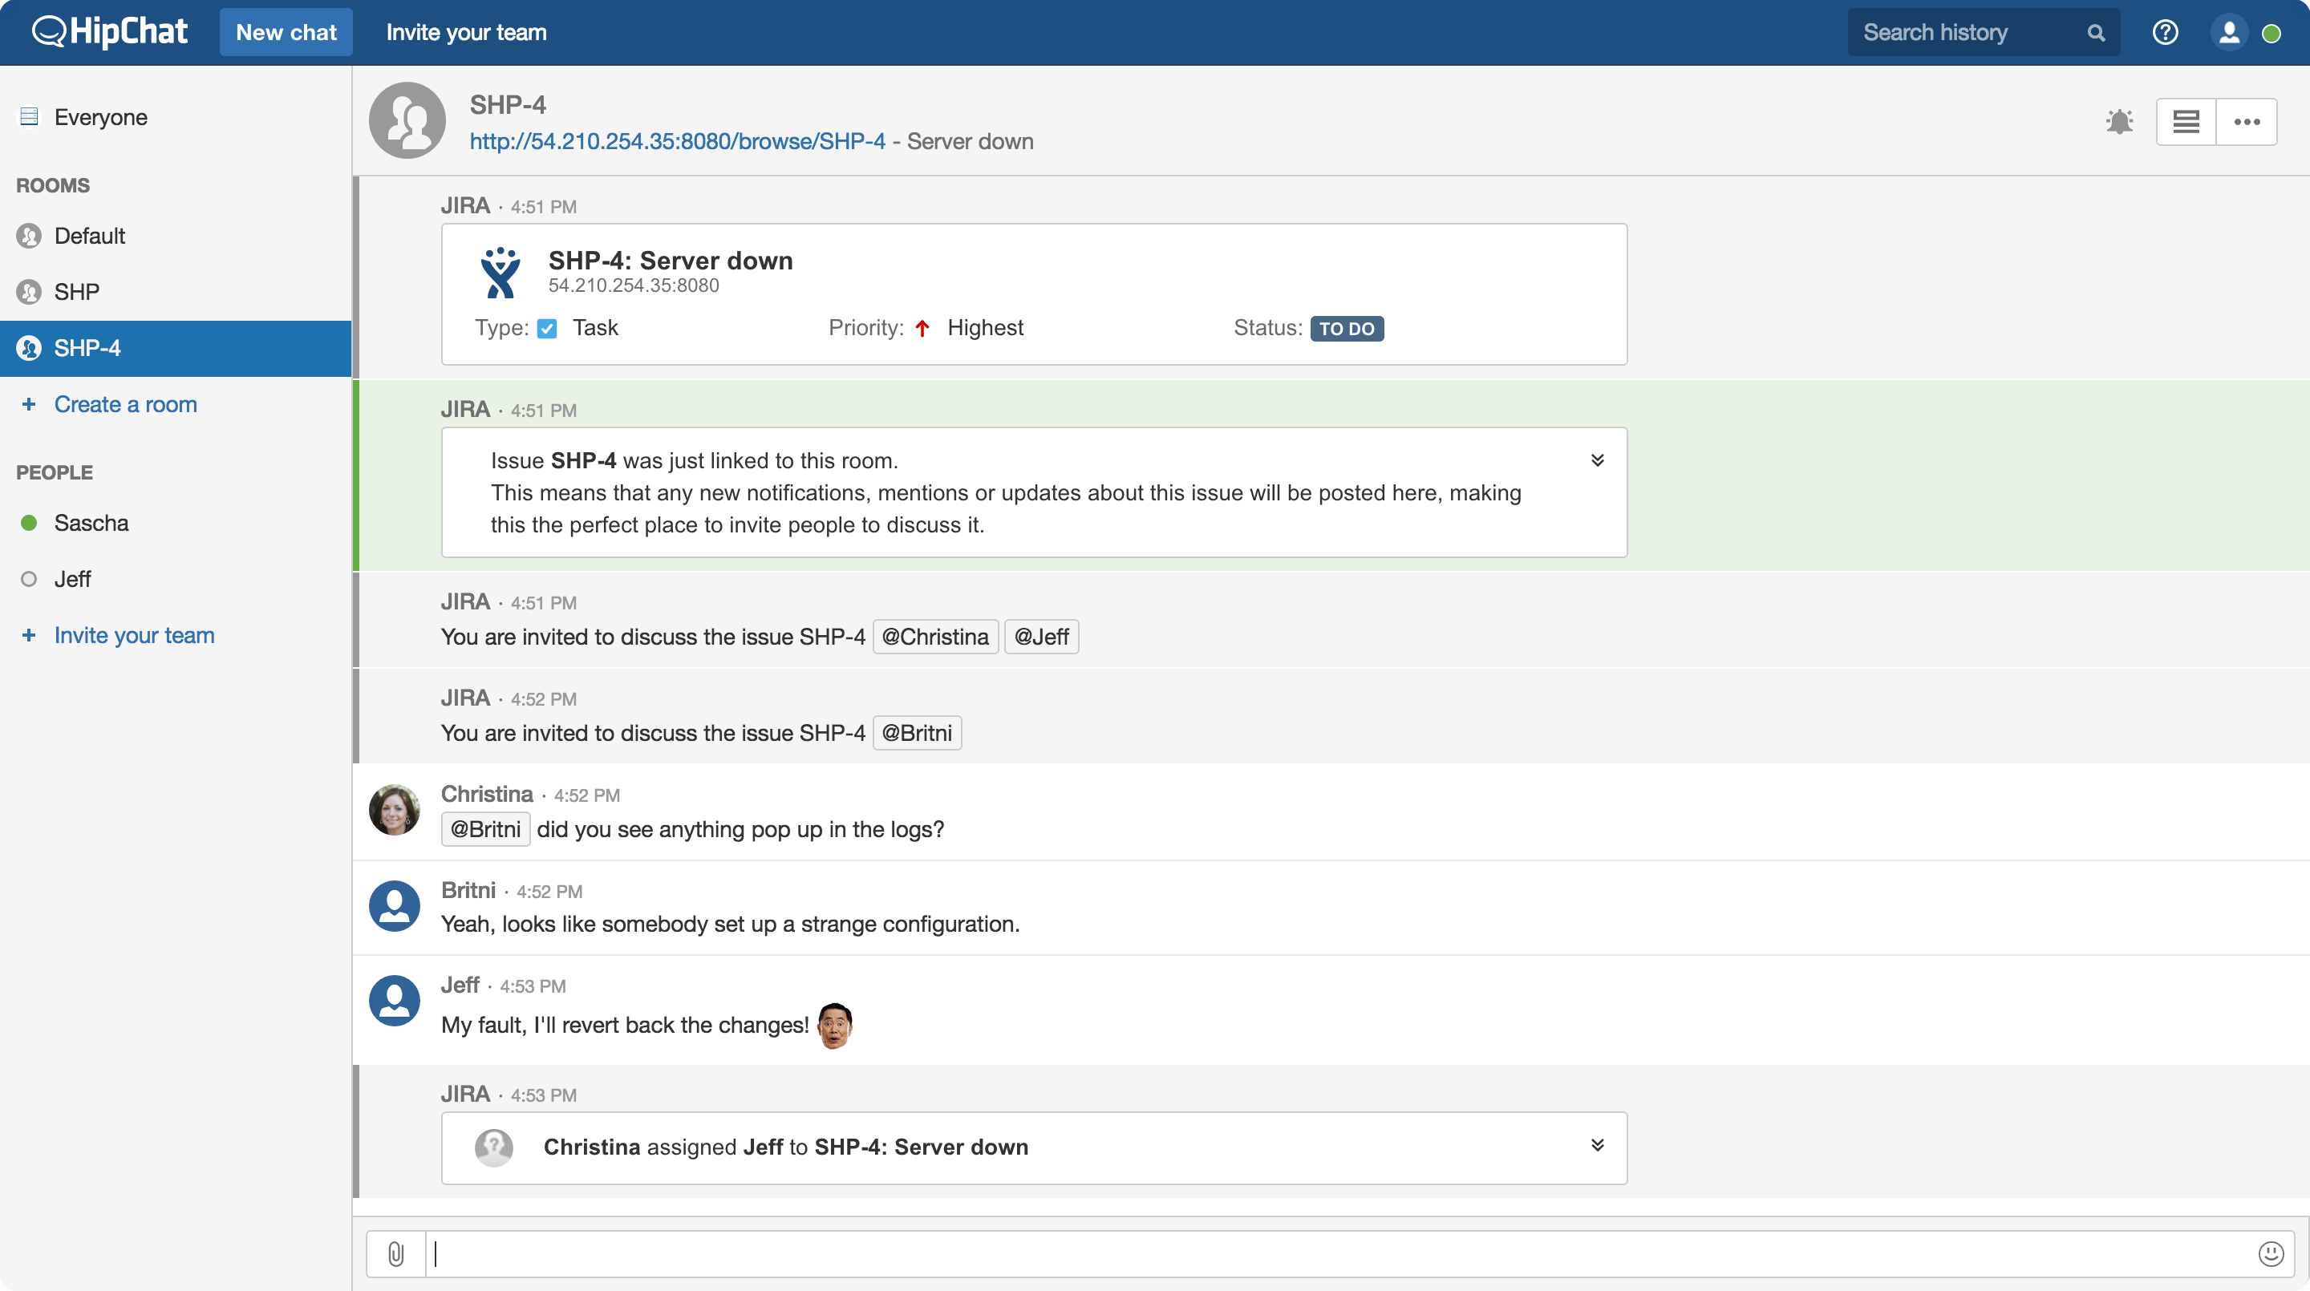Expand the Christina assigned Jeff card
The width and height of the screenshot is (2310, 1291).
(1597, 1145)
